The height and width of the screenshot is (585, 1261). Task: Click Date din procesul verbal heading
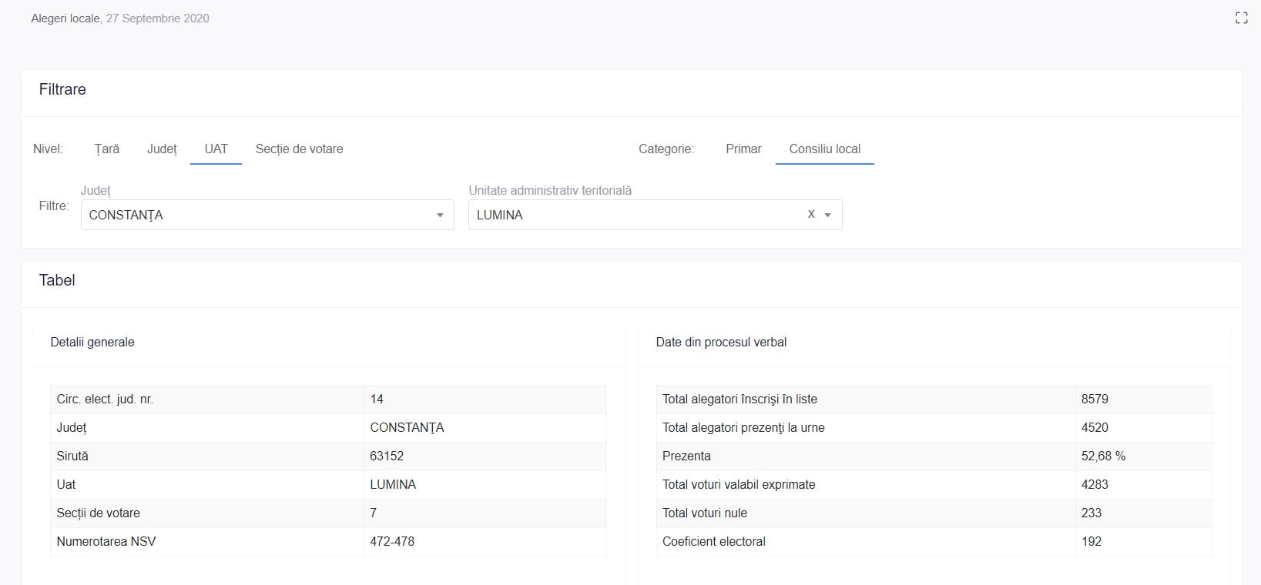[x=721, y=342]
